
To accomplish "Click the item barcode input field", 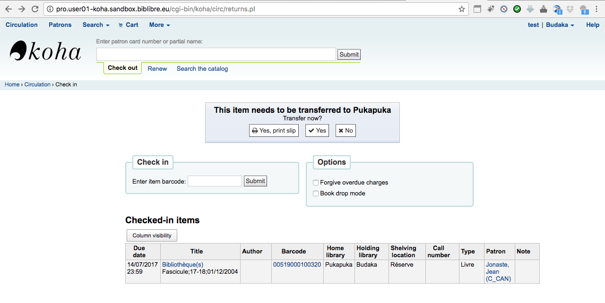I will pyautogui.click(x=215, y=181).
